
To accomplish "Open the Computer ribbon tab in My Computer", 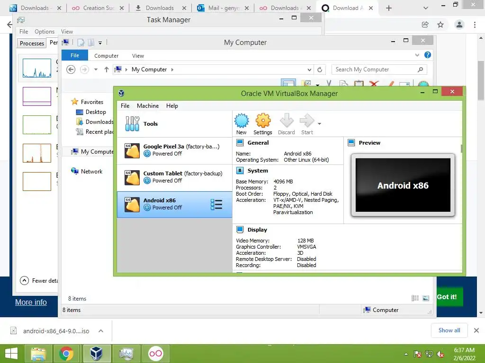I will [x=106, y=56].
